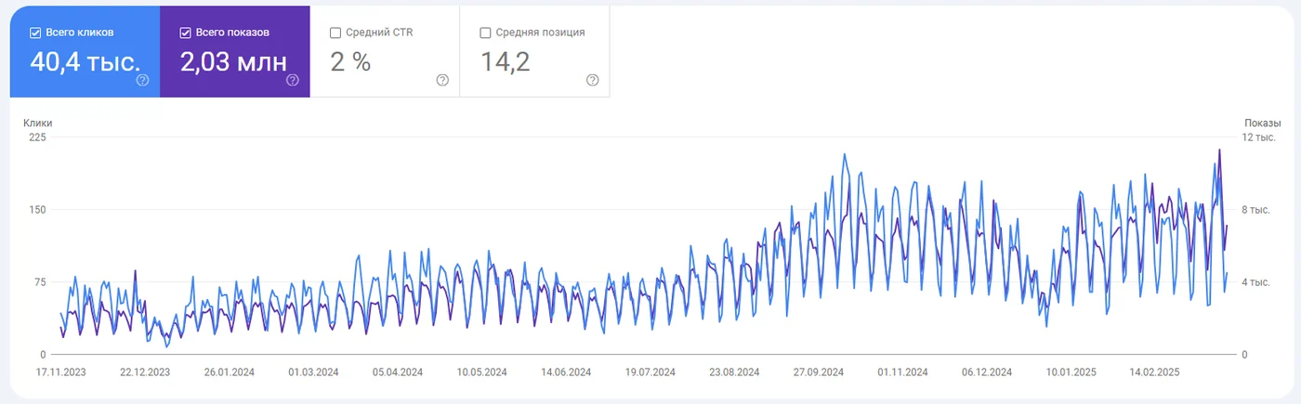Enable the Средний CTR checkbox
The height and width of the screenshot is (404, 1301).
pos(335,33)
